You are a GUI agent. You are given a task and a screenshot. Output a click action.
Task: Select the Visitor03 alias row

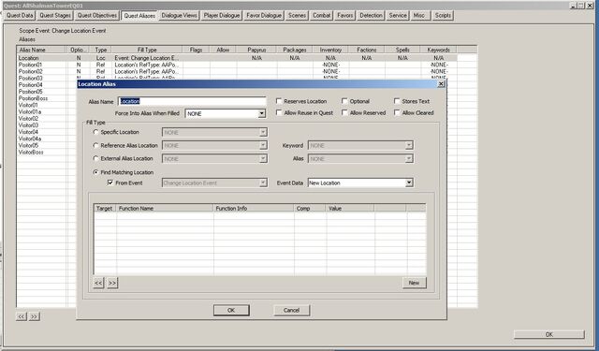coord(28,125)
